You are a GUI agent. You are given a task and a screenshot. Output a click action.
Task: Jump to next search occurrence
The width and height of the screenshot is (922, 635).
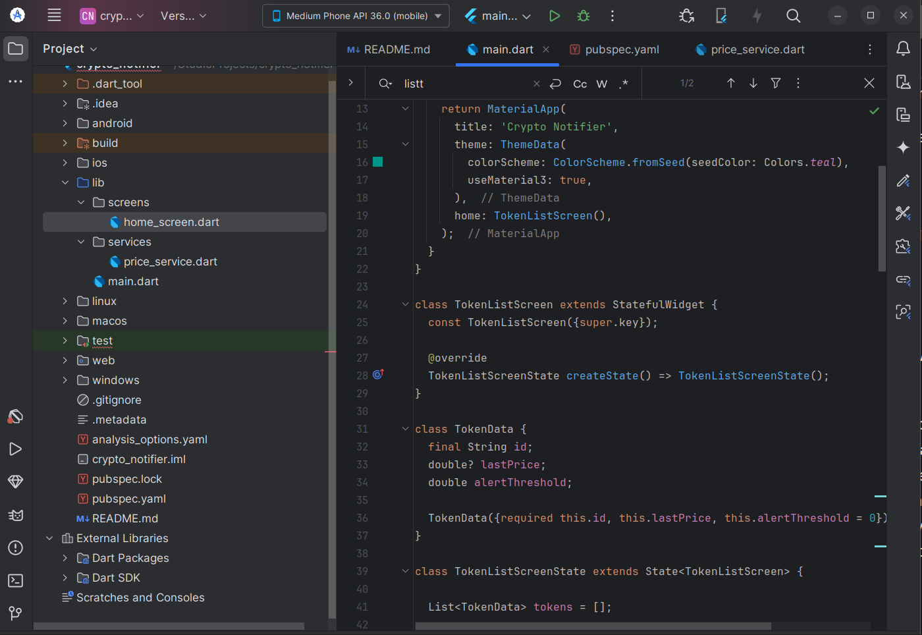[753, 83]
